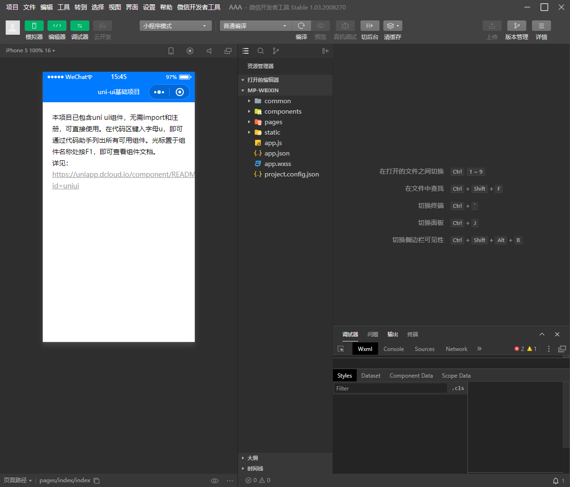Switch to the Sources tab
The height and width of the screenshot is (487, 570).
pyautogui.click(x=425, y=349)
